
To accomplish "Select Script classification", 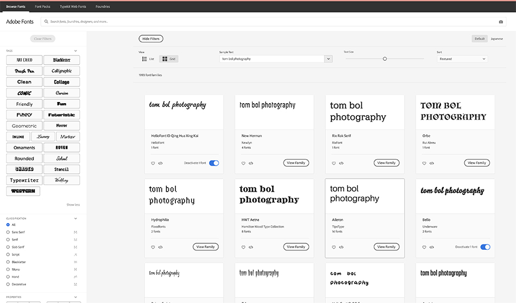I will point(8,255).
